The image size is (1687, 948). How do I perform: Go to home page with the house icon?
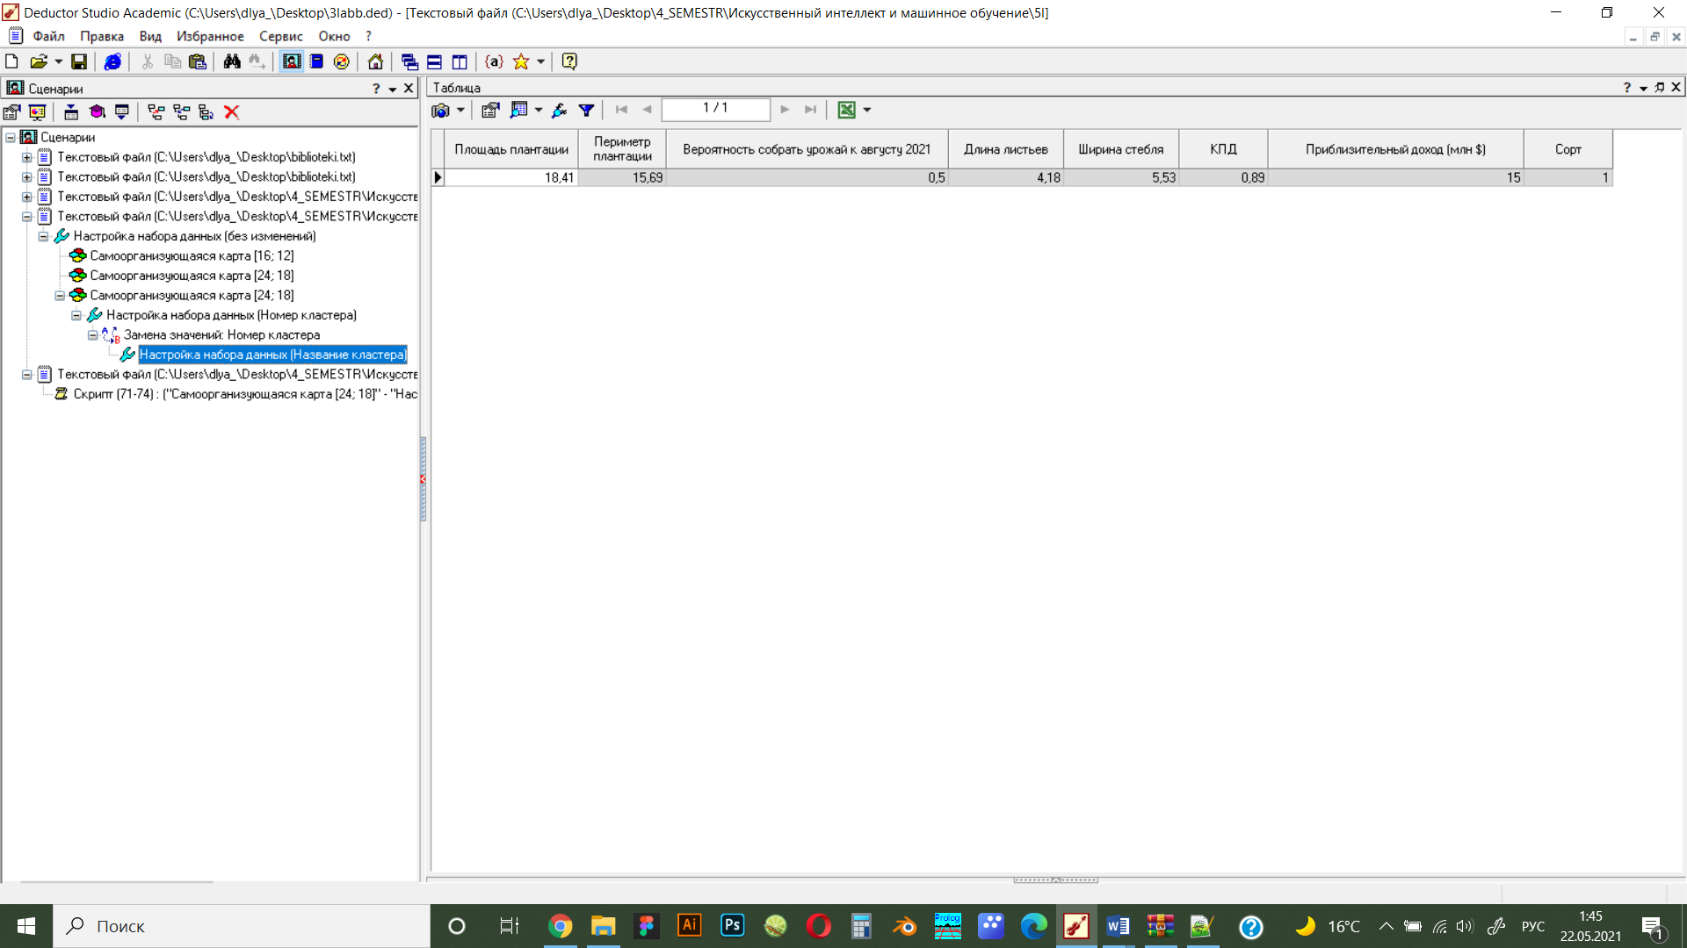(x=375, y=61)
